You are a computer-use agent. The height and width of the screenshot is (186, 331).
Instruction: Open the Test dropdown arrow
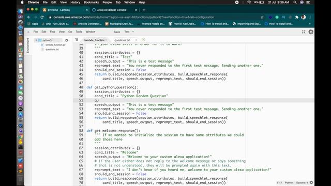[x=133, y=32]
